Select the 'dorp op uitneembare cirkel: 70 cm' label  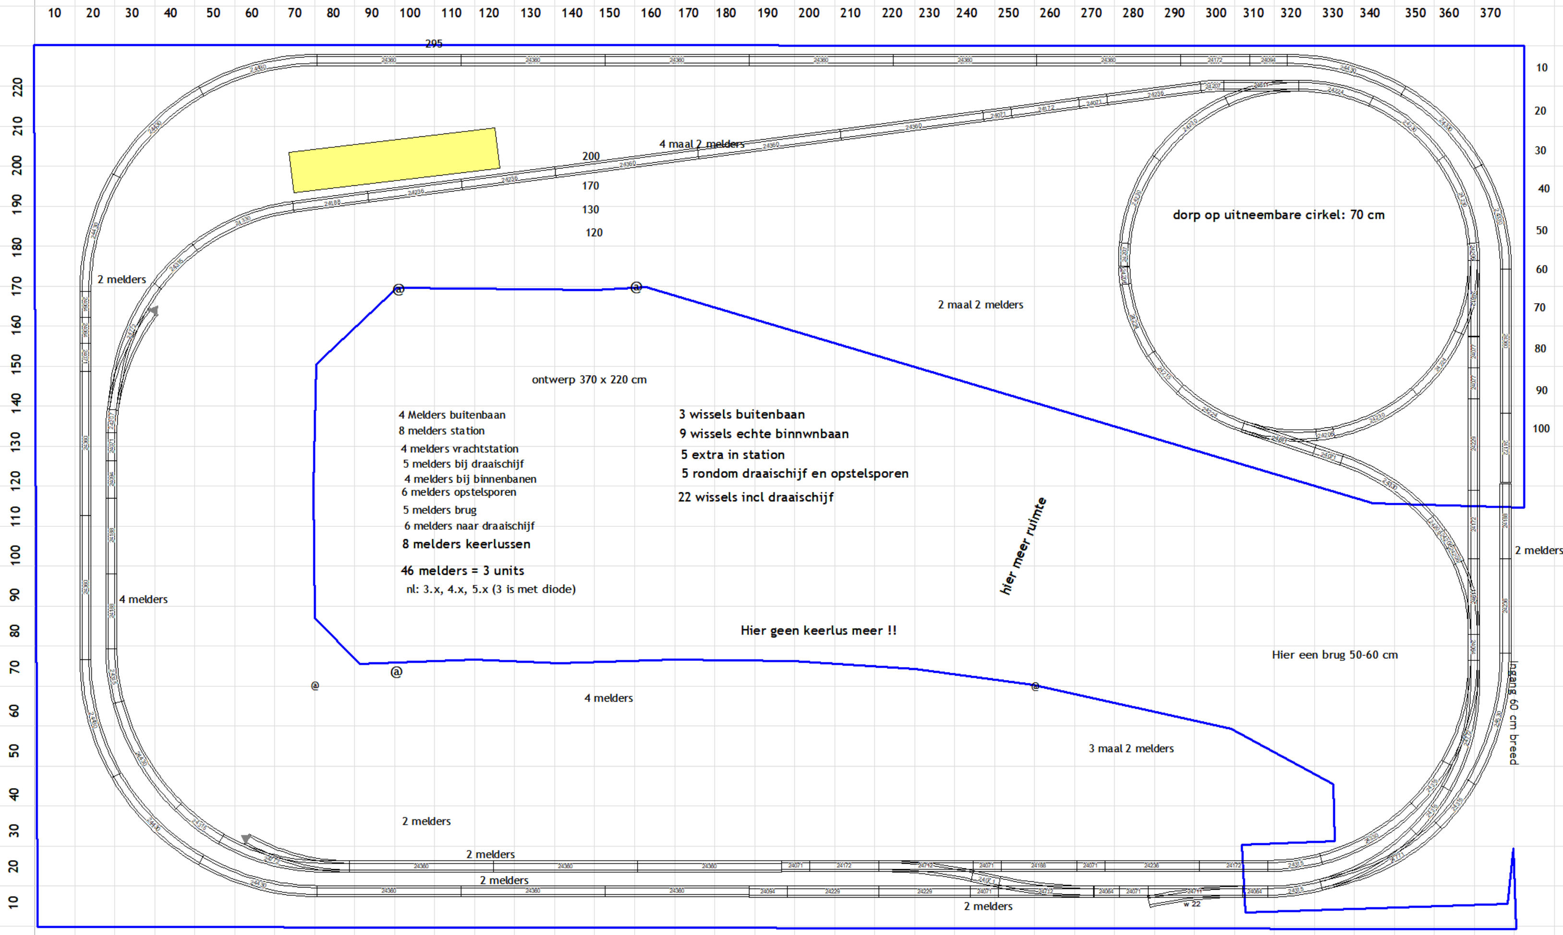1278,215
